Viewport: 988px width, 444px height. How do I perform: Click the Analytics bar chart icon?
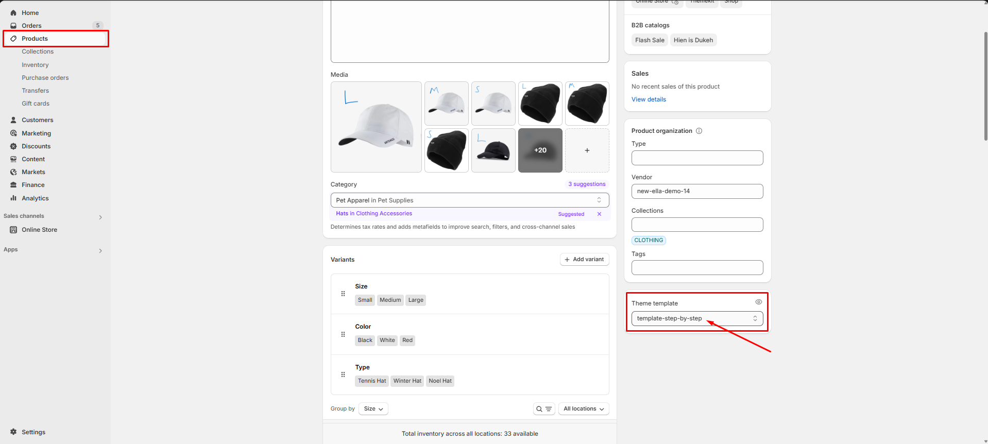point(13,198)
